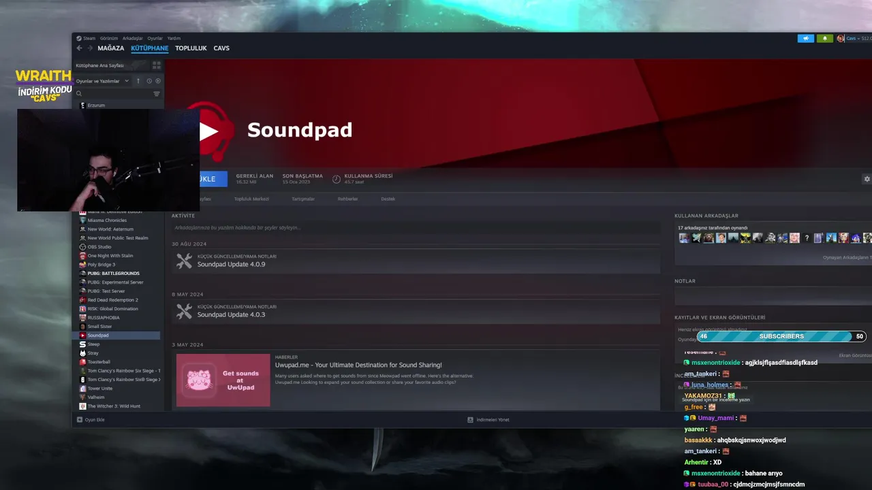The image size is (872, 490).
Task: Click the Steep game icon
Action: (82, 344)
